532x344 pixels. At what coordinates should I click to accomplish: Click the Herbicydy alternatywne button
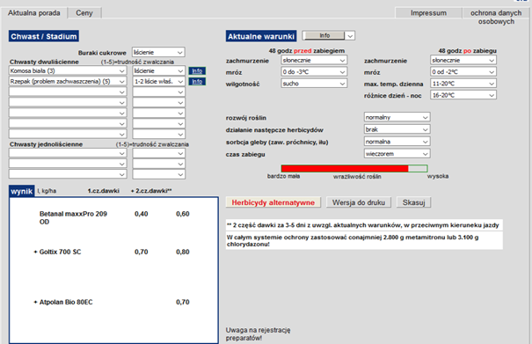coord(273,202)
